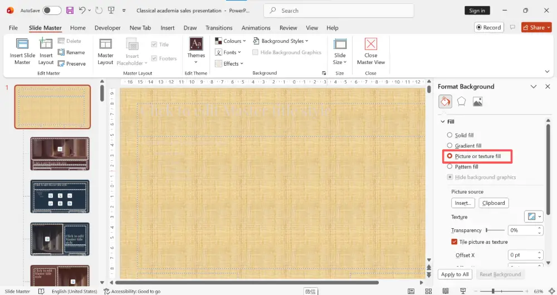Open Animations tab

point(256,28)
